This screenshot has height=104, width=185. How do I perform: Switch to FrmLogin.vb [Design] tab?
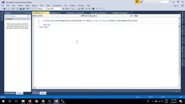pos(98,13)
